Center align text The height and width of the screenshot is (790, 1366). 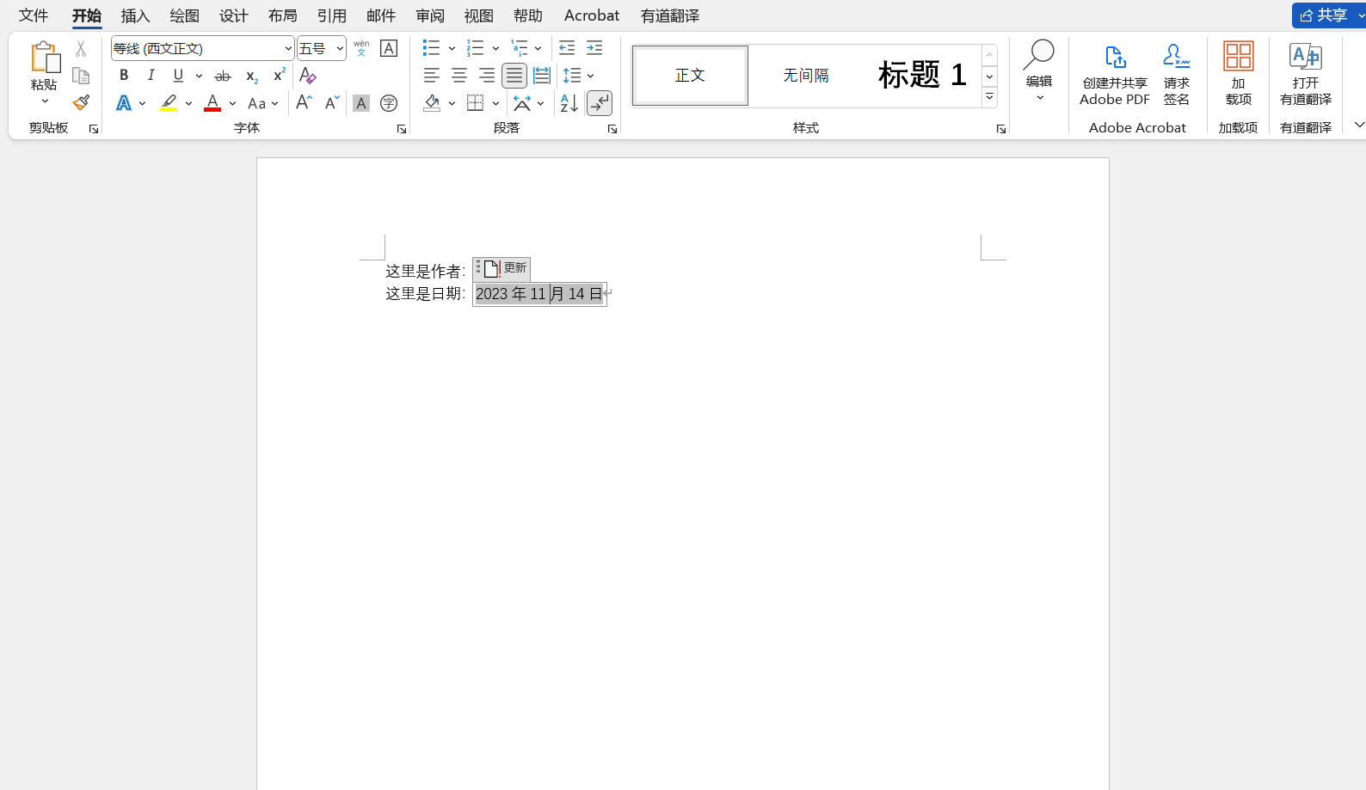[459, 76]
